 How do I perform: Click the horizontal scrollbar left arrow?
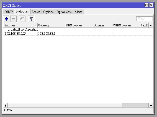(6, 106)
